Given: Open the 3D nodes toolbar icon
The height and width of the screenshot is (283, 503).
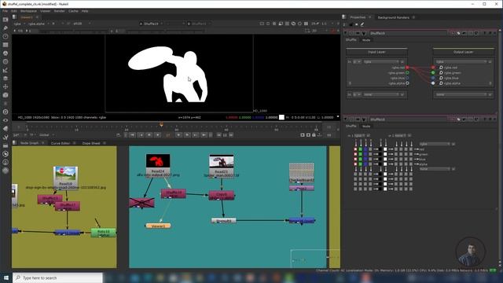Looking at the screenshot, I should (x=6, y=95).
